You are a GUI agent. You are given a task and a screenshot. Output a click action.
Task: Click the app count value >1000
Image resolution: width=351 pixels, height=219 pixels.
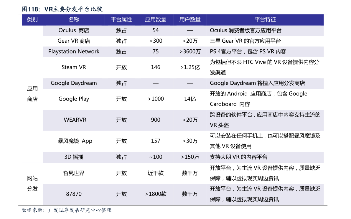156,99
